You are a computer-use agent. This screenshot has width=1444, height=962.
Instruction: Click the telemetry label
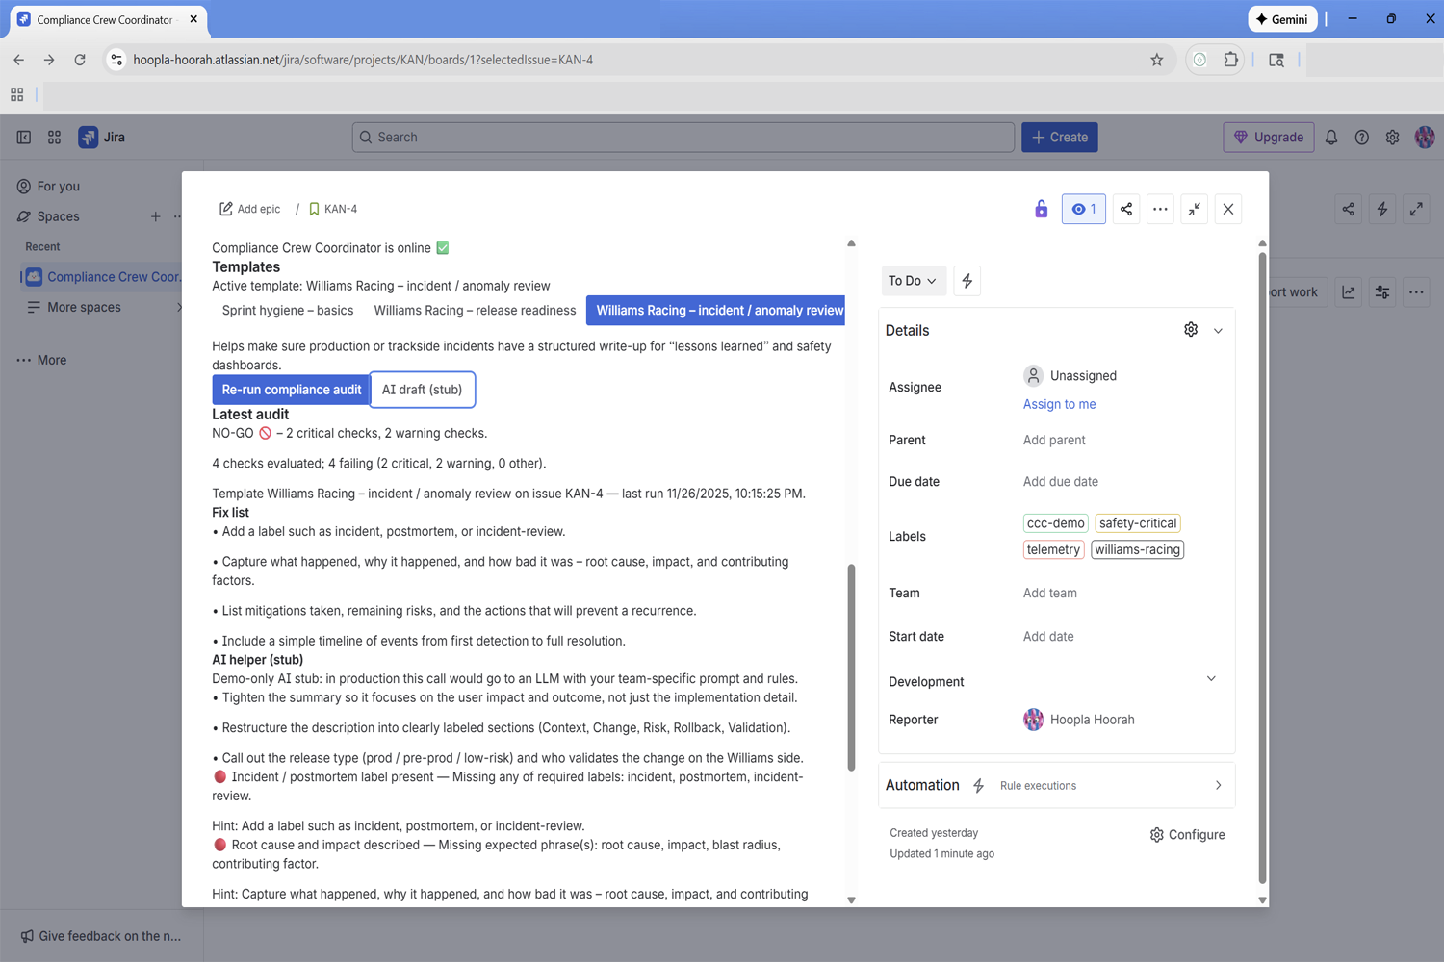(x=1053, y=550)
